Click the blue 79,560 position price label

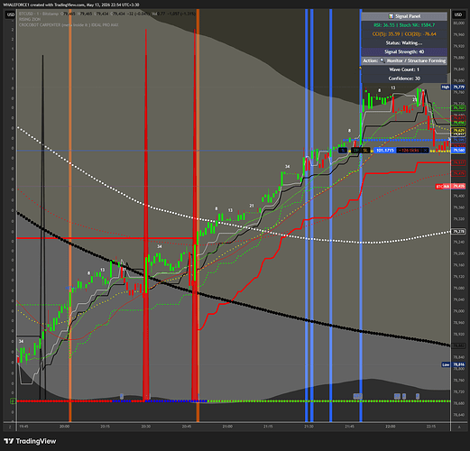[x=459, y=150]
